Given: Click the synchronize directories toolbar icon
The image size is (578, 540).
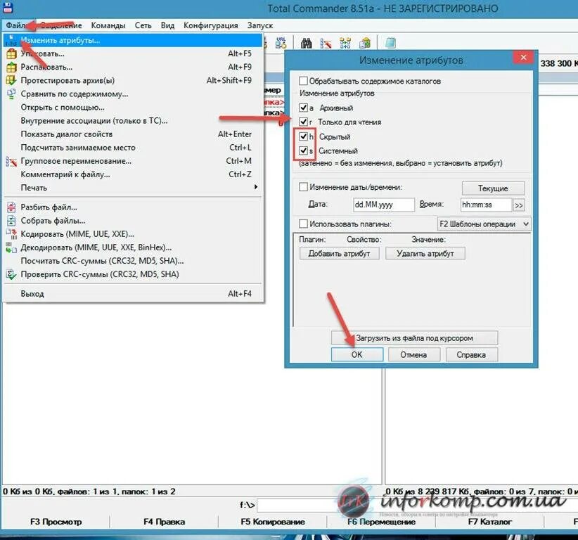Looking at the screenshot, I should 345,43.
